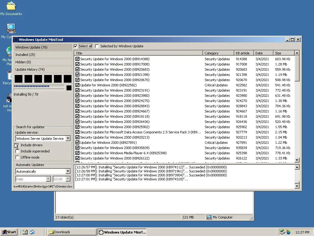Toggle Include superseded checkbox
This screenshot has height=236, width=314.
point(17,151)
